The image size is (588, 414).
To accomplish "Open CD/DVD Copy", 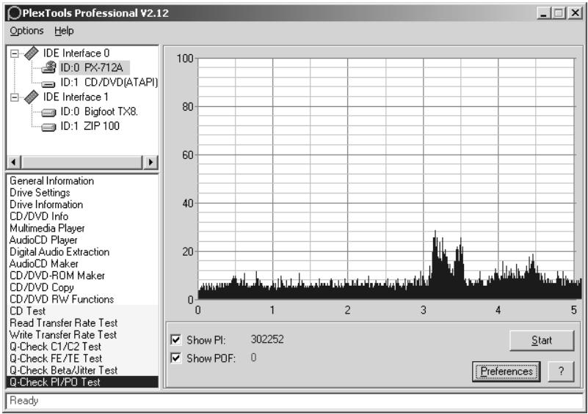I will [42, 287].
